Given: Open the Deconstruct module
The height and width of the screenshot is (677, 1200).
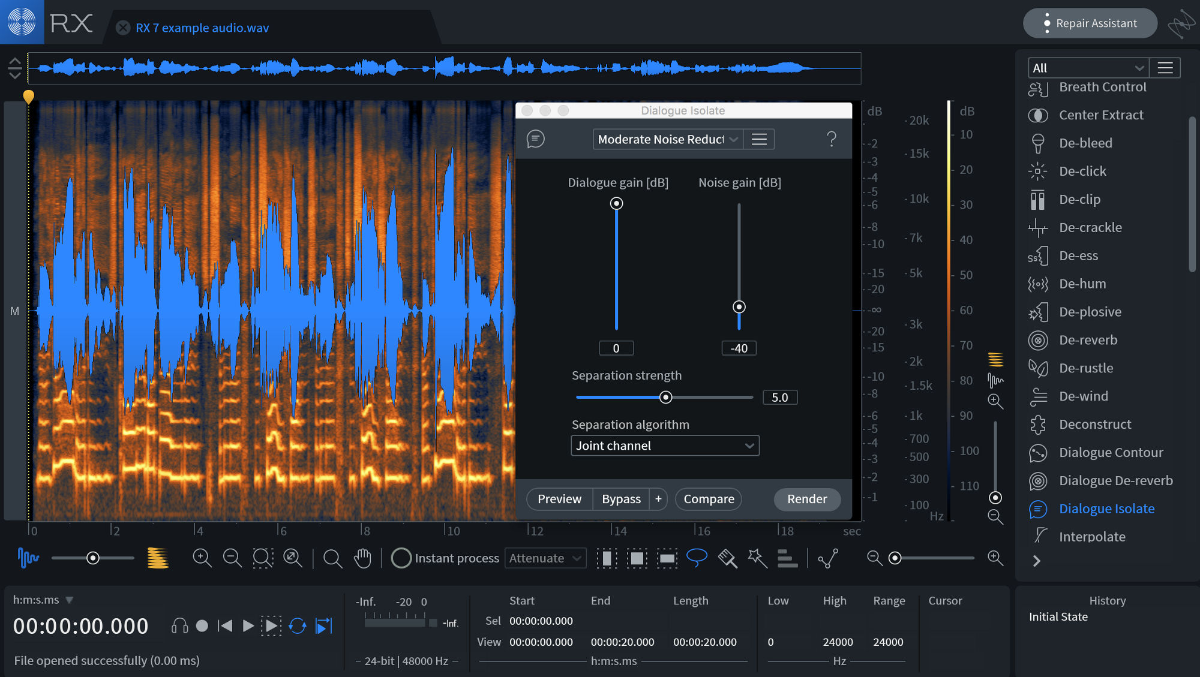Looking at the screenshot, I should [1095, 425].
